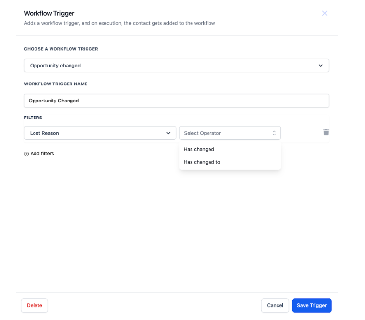
Task: Click the chevron on Opportunity changed dropdown
Action: tap(320, 66)
